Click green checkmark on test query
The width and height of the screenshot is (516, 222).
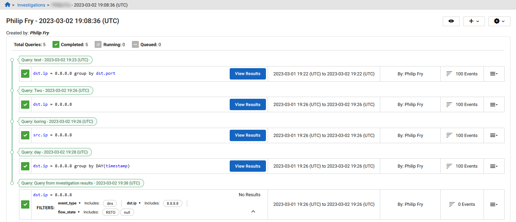[25, 74]
